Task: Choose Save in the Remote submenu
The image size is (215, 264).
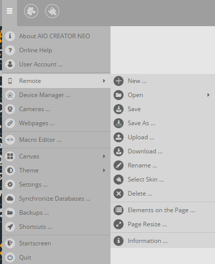Action: [163, 109]
